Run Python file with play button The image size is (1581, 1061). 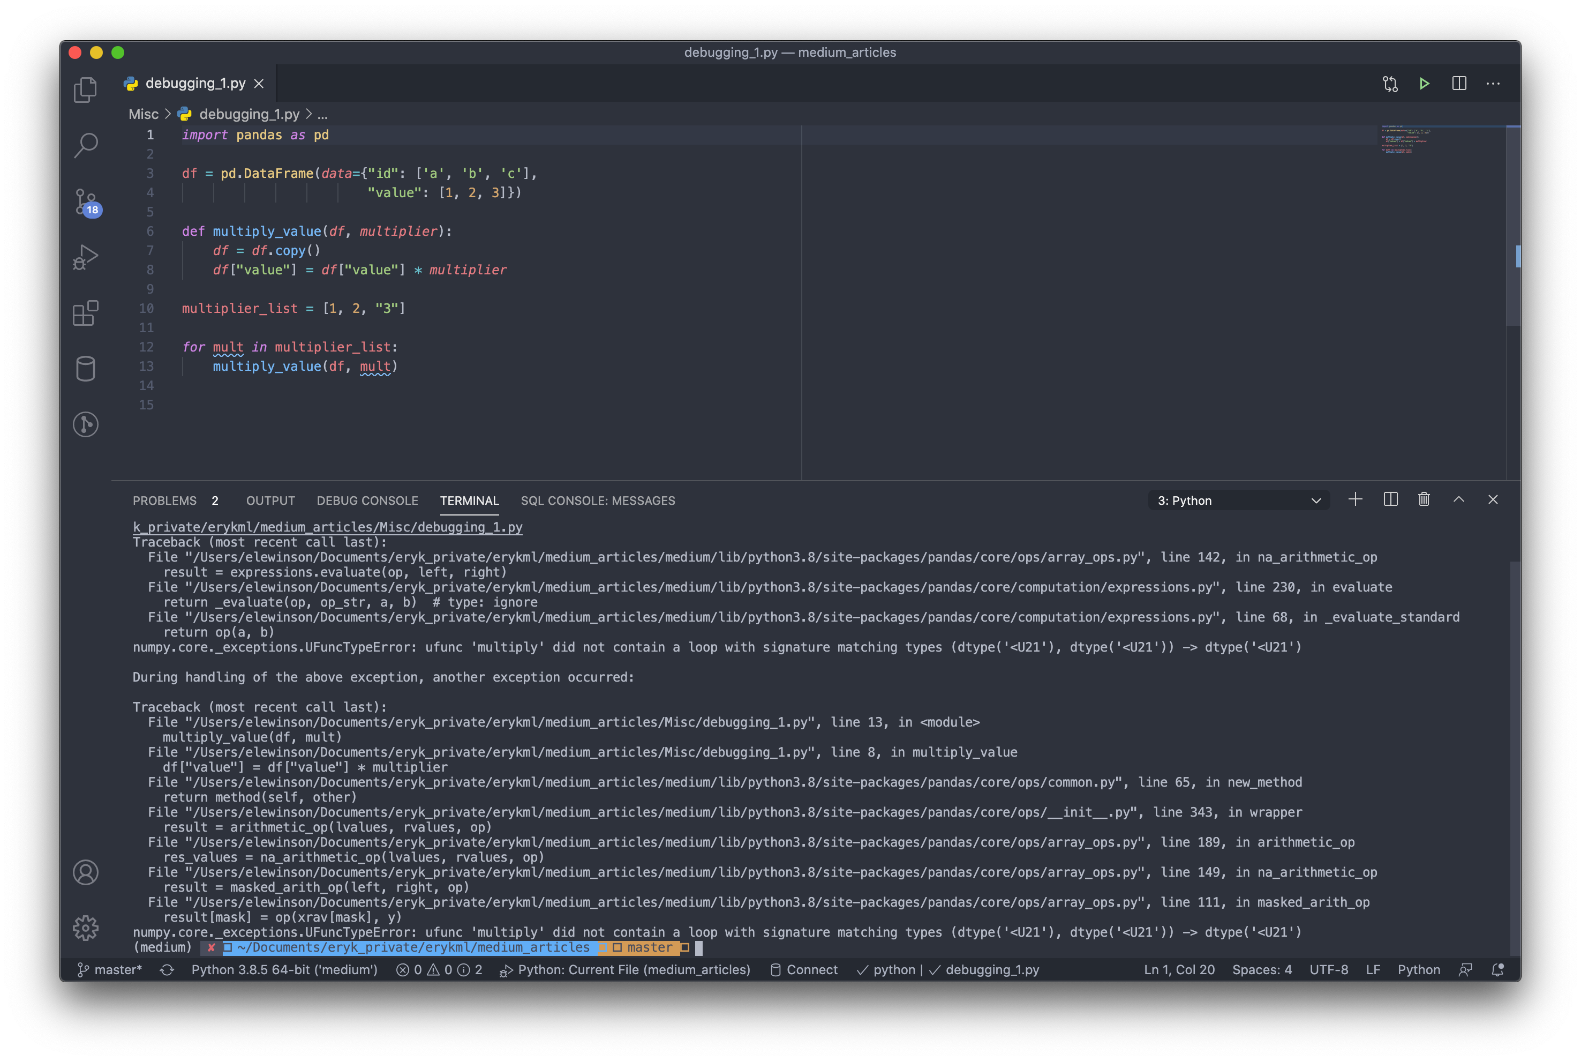coord(1424,83)
